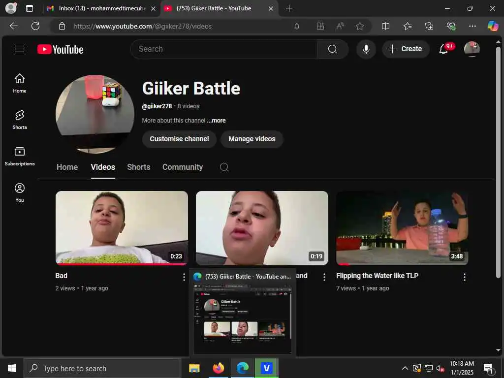
Task: Open the You page in sidebar
Action: [x=20, y=192]
